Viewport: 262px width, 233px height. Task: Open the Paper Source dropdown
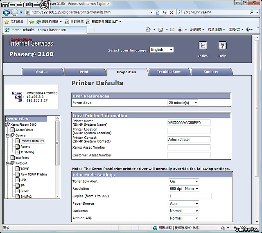[184, 204]
